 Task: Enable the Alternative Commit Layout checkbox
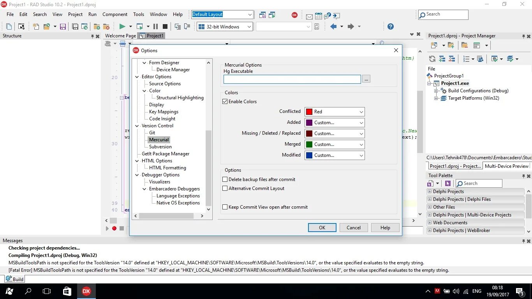[x=225, y=188]
